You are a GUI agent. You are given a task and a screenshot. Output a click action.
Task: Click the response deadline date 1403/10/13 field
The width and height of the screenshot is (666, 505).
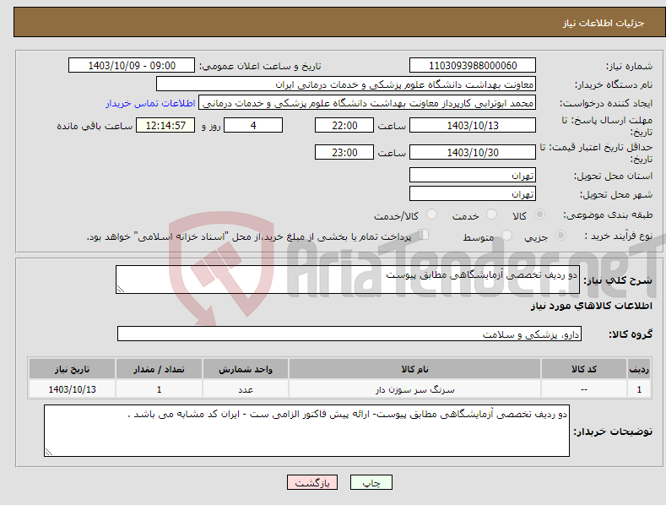click(473, 125)
